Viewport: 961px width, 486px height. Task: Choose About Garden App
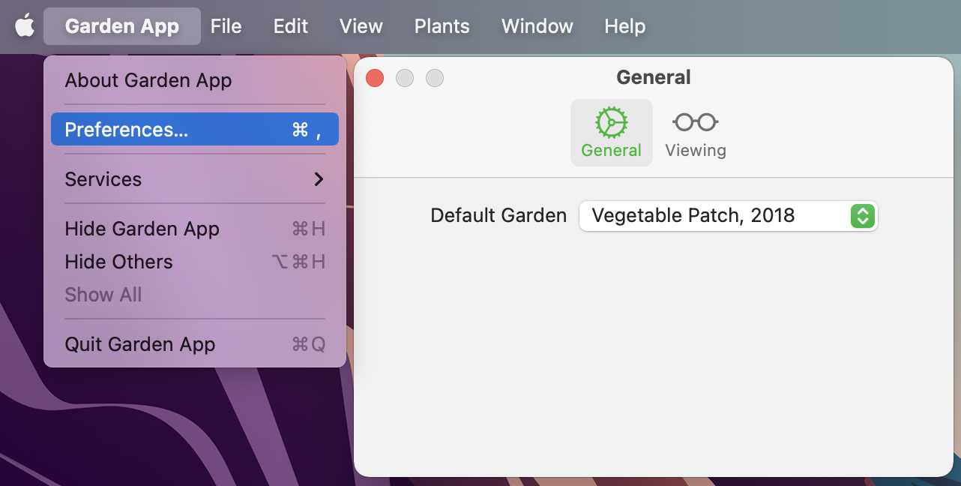[148, 80]
